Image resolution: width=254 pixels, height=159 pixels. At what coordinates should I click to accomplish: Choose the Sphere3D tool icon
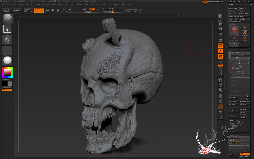pos(245,28)
